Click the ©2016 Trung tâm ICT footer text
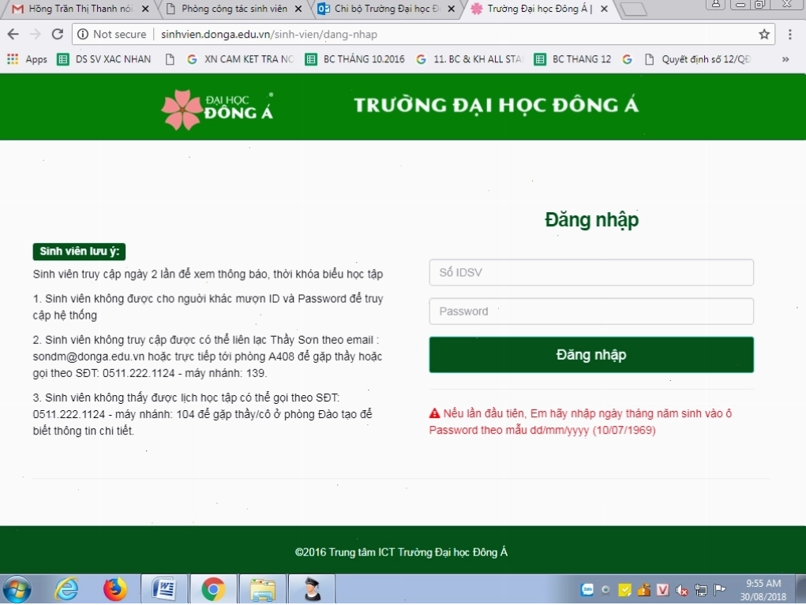The image size is (806, 605). coord(401,552)
